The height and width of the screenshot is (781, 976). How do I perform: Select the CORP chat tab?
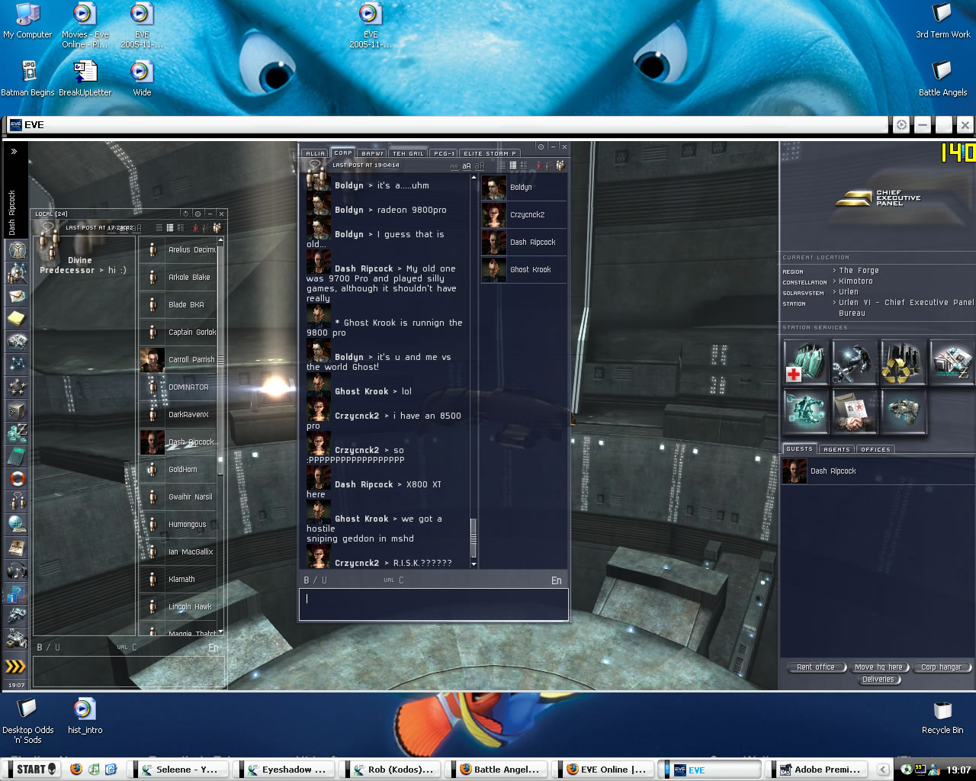(x=343, y=153)
